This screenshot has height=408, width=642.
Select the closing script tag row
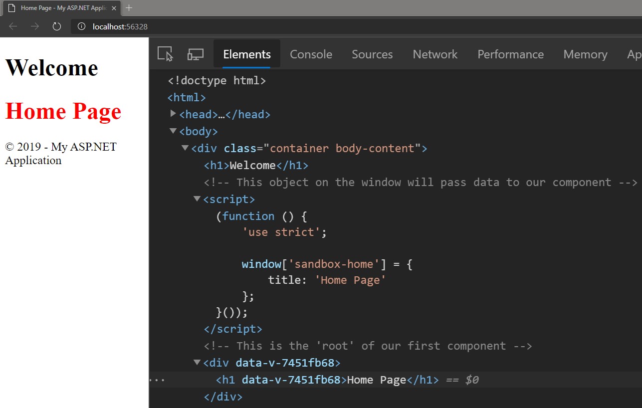point(233,329)
